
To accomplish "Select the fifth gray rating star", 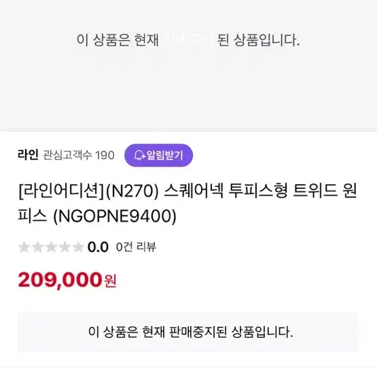I will coord(78,247).
